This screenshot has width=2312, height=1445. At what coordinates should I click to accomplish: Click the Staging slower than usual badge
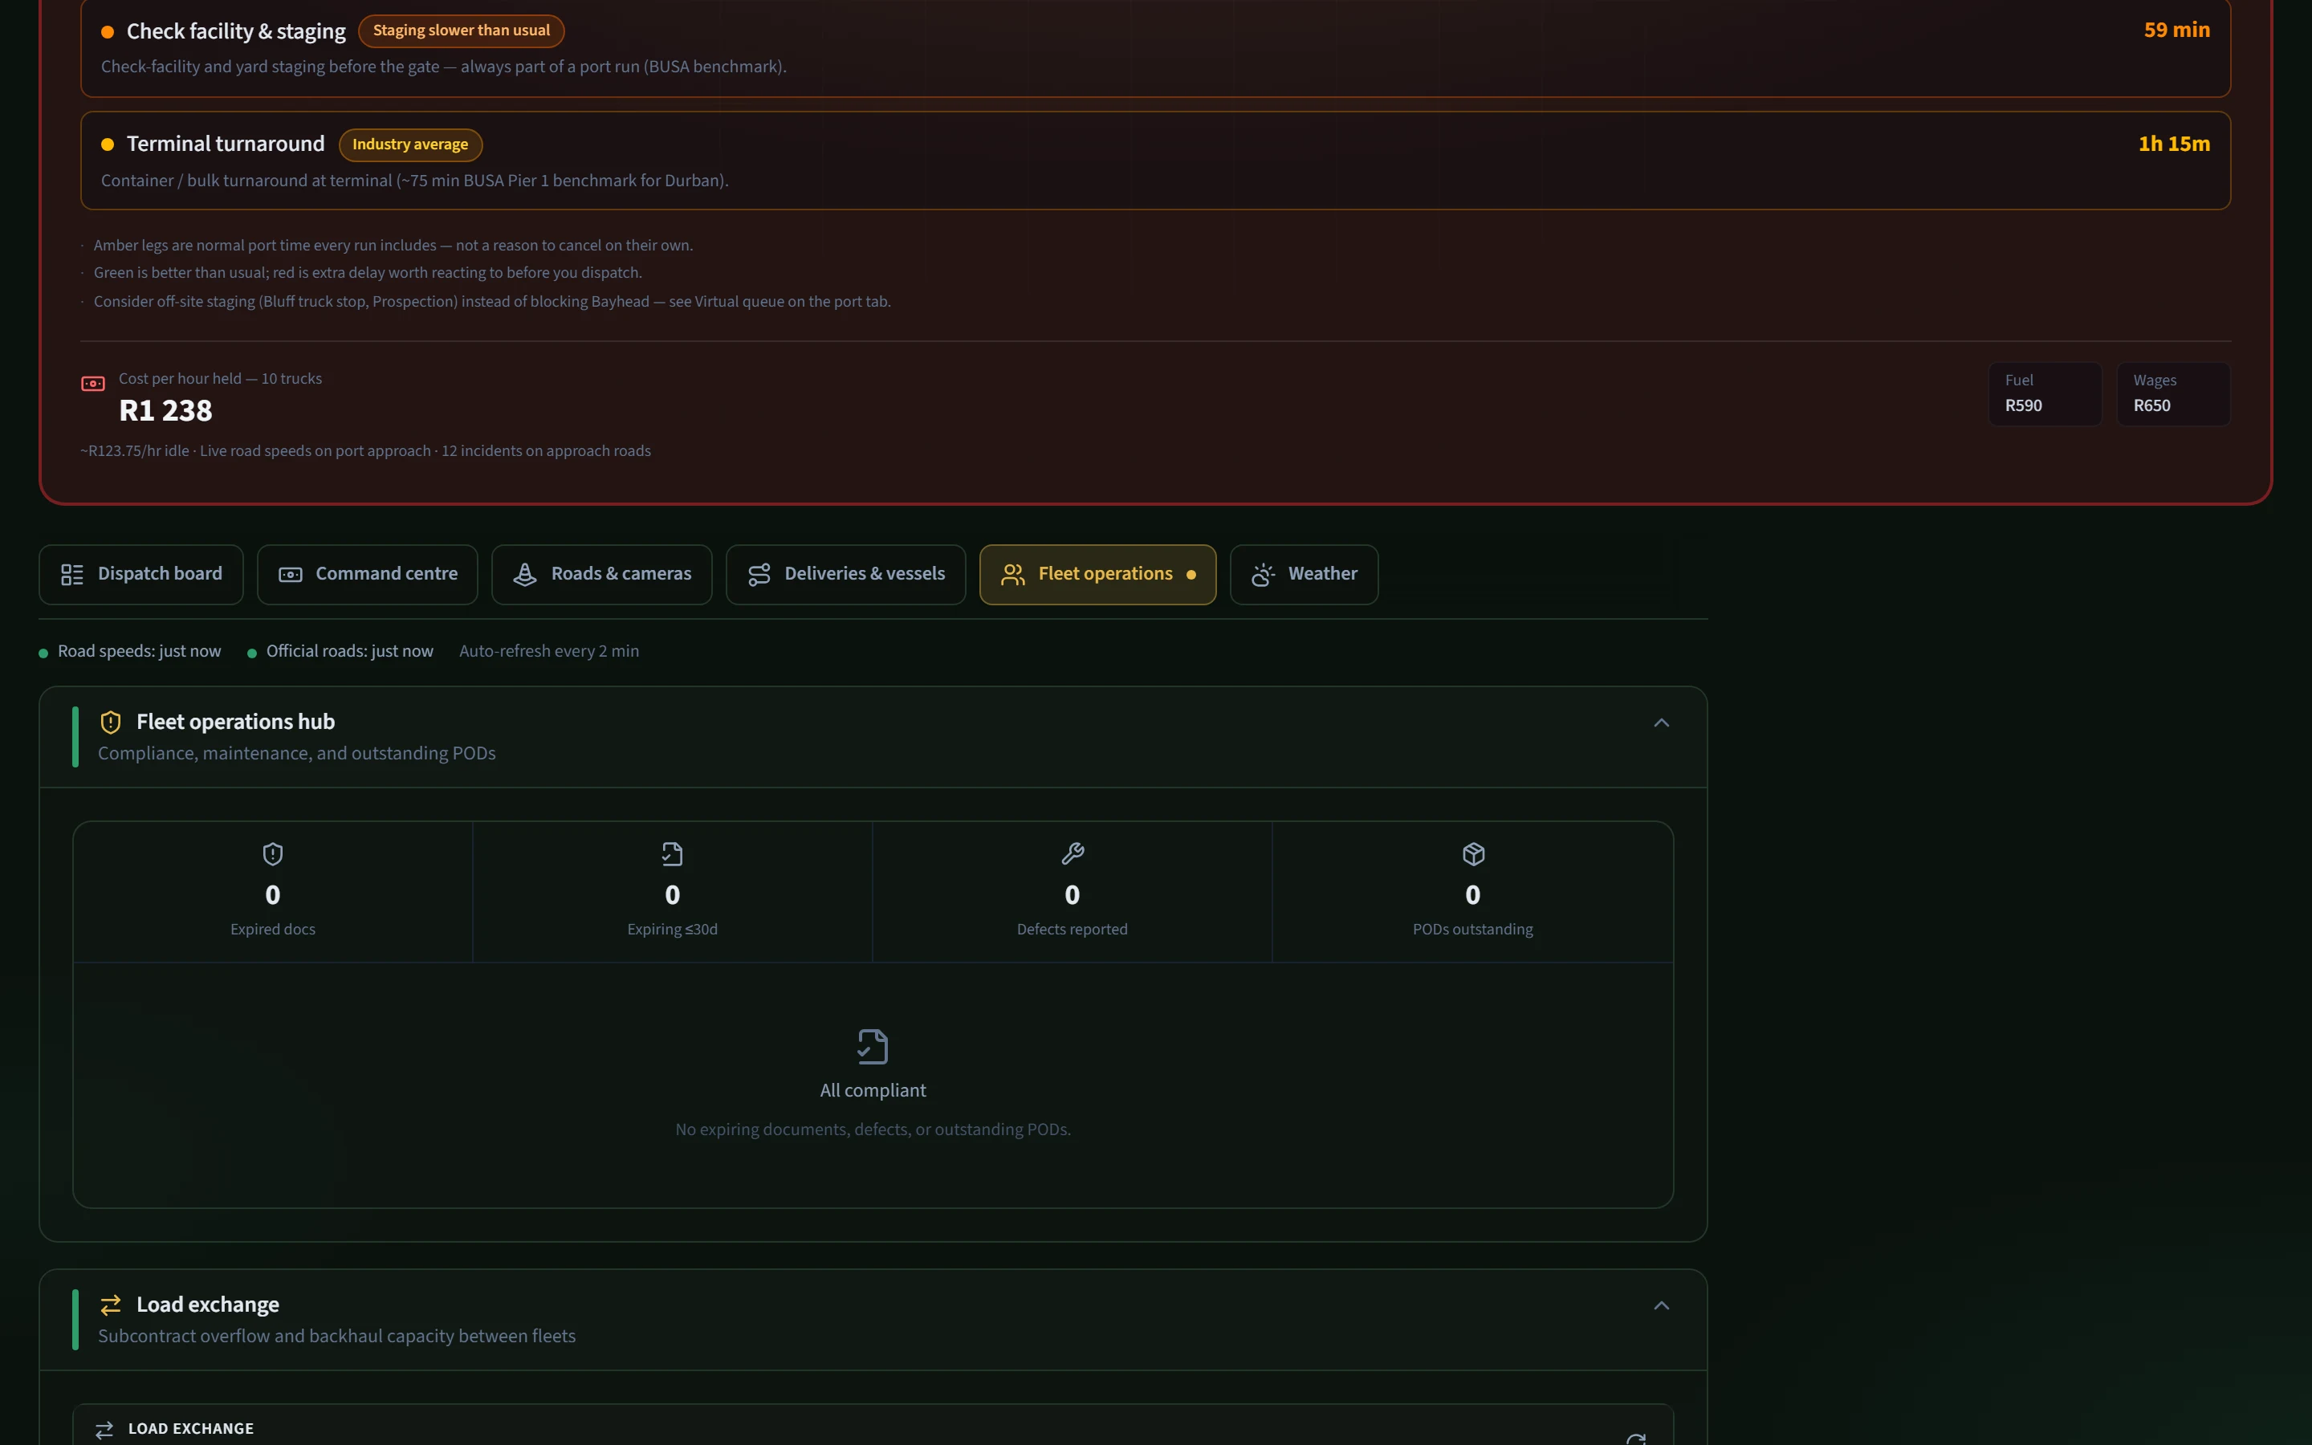[x=462, y=31]
